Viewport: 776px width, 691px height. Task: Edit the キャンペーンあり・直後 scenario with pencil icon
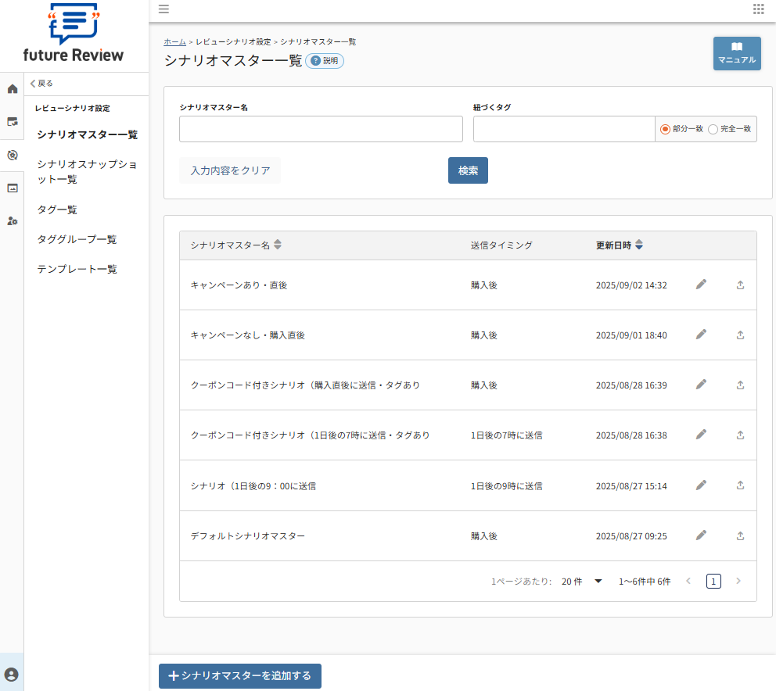[701, 285]
